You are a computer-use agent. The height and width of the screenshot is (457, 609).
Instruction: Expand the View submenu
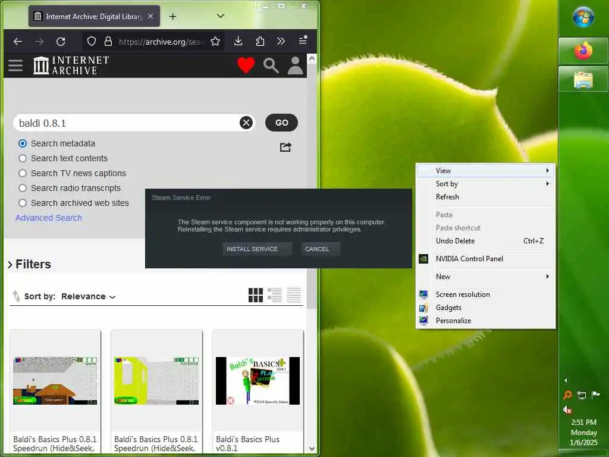click(x=485, y=171)
